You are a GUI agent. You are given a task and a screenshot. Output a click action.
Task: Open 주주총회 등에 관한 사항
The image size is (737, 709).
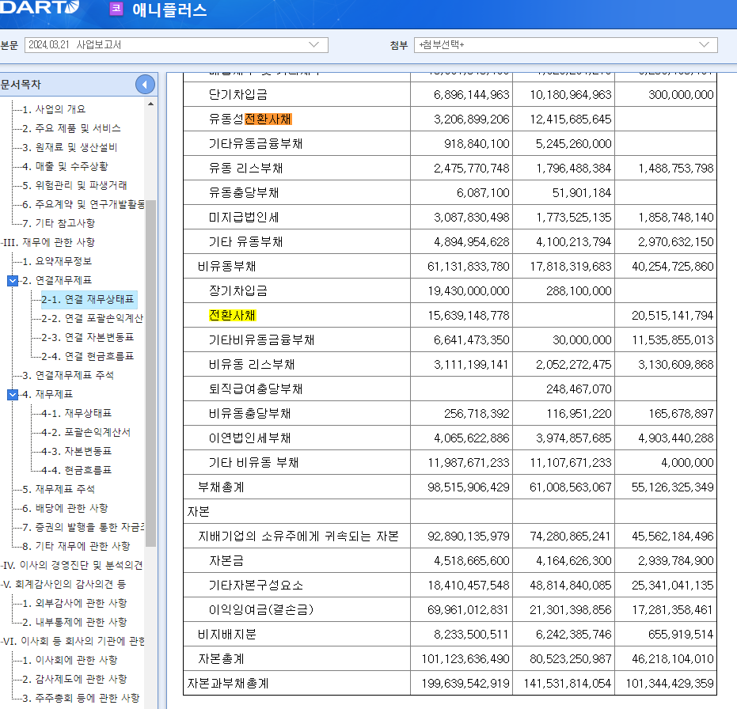click(x=79, y=697)
